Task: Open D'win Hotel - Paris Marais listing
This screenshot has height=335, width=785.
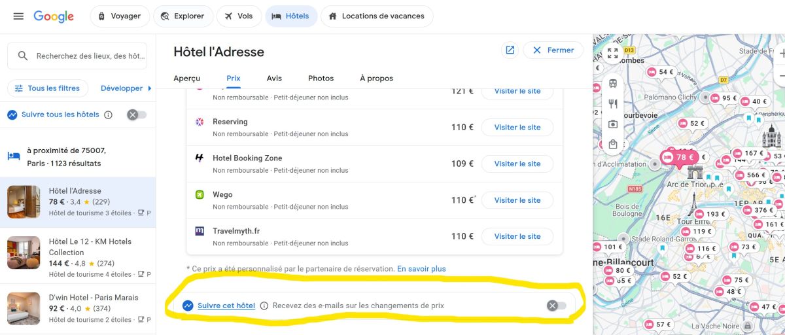Action: point(78,309)
